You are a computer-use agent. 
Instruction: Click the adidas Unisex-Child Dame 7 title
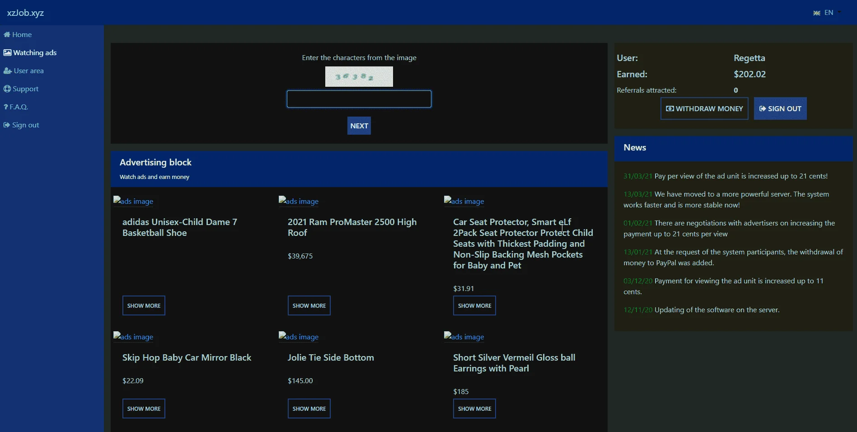180,228
